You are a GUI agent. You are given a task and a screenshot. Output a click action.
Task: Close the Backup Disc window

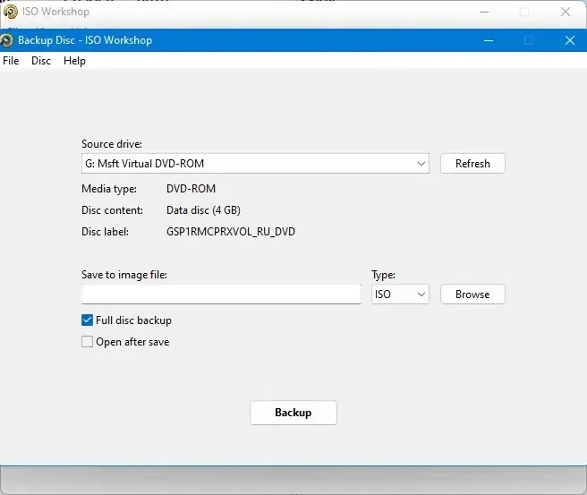(x=570, y=40)
